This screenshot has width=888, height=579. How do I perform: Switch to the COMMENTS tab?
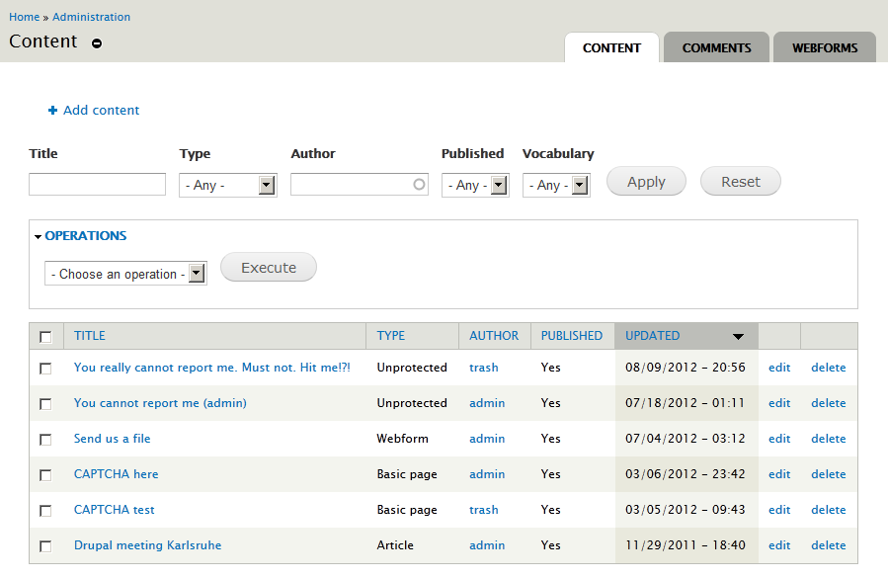[x=716, y=47]
